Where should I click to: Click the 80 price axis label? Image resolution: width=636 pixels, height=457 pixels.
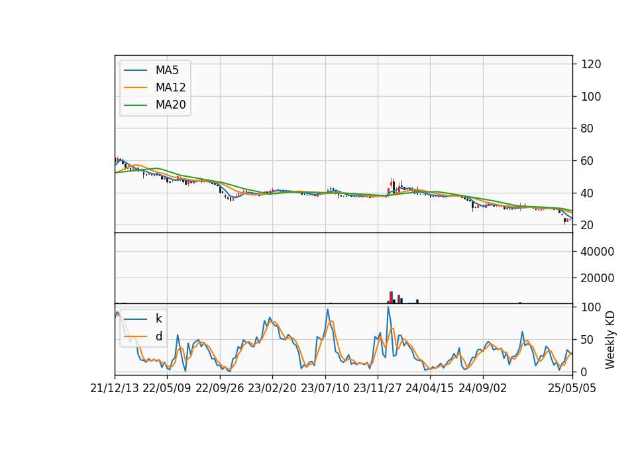click(x=588, y=128)
